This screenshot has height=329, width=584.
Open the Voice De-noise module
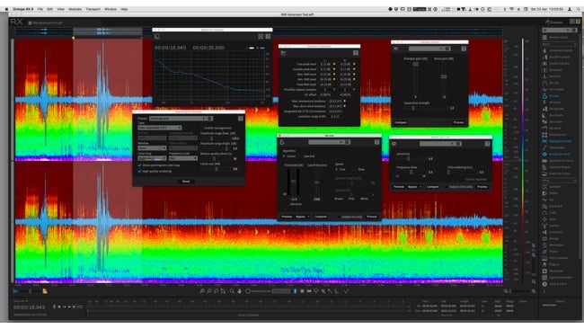click(557, 173)
